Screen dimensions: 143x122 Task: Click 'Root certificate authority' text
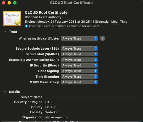coord(43,17)
